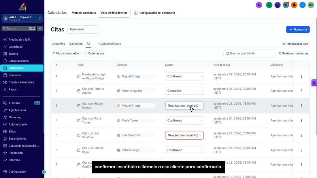Show the Cancelled appointments tab
Screen dimensions: 317x178
tap(76, 44)
